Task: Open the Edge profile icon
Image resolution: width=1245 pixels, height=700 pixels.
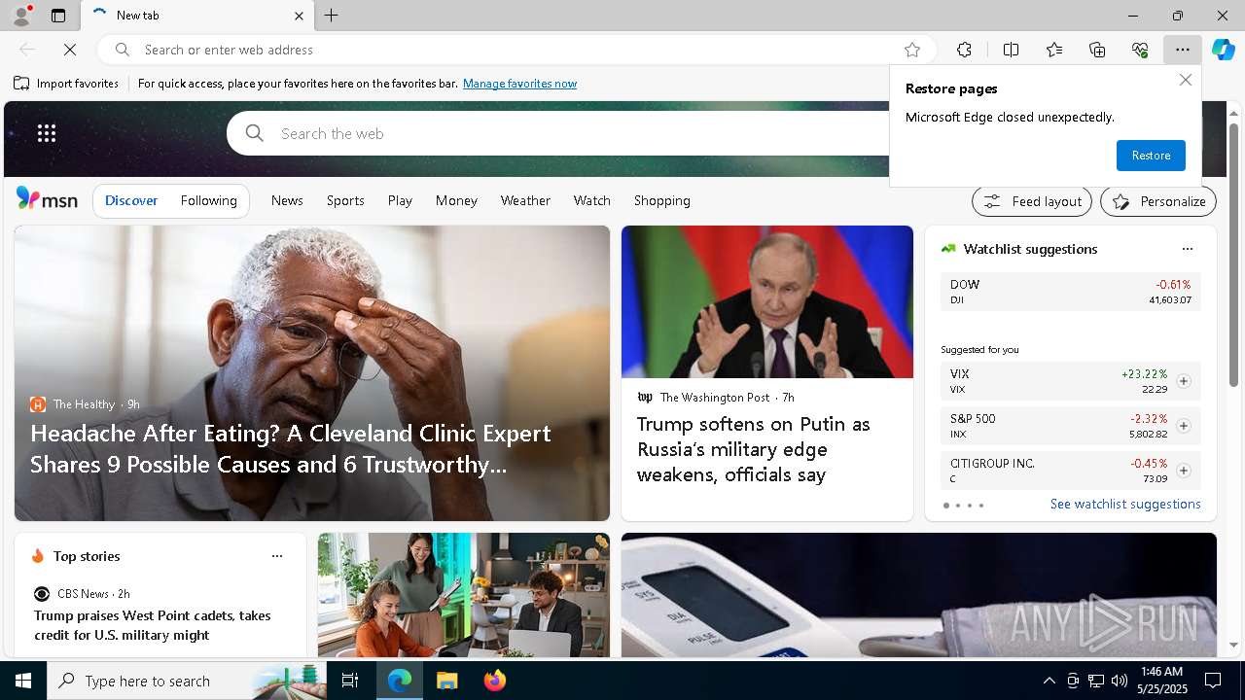Action: pyautogui.click(x=20, y=16)
